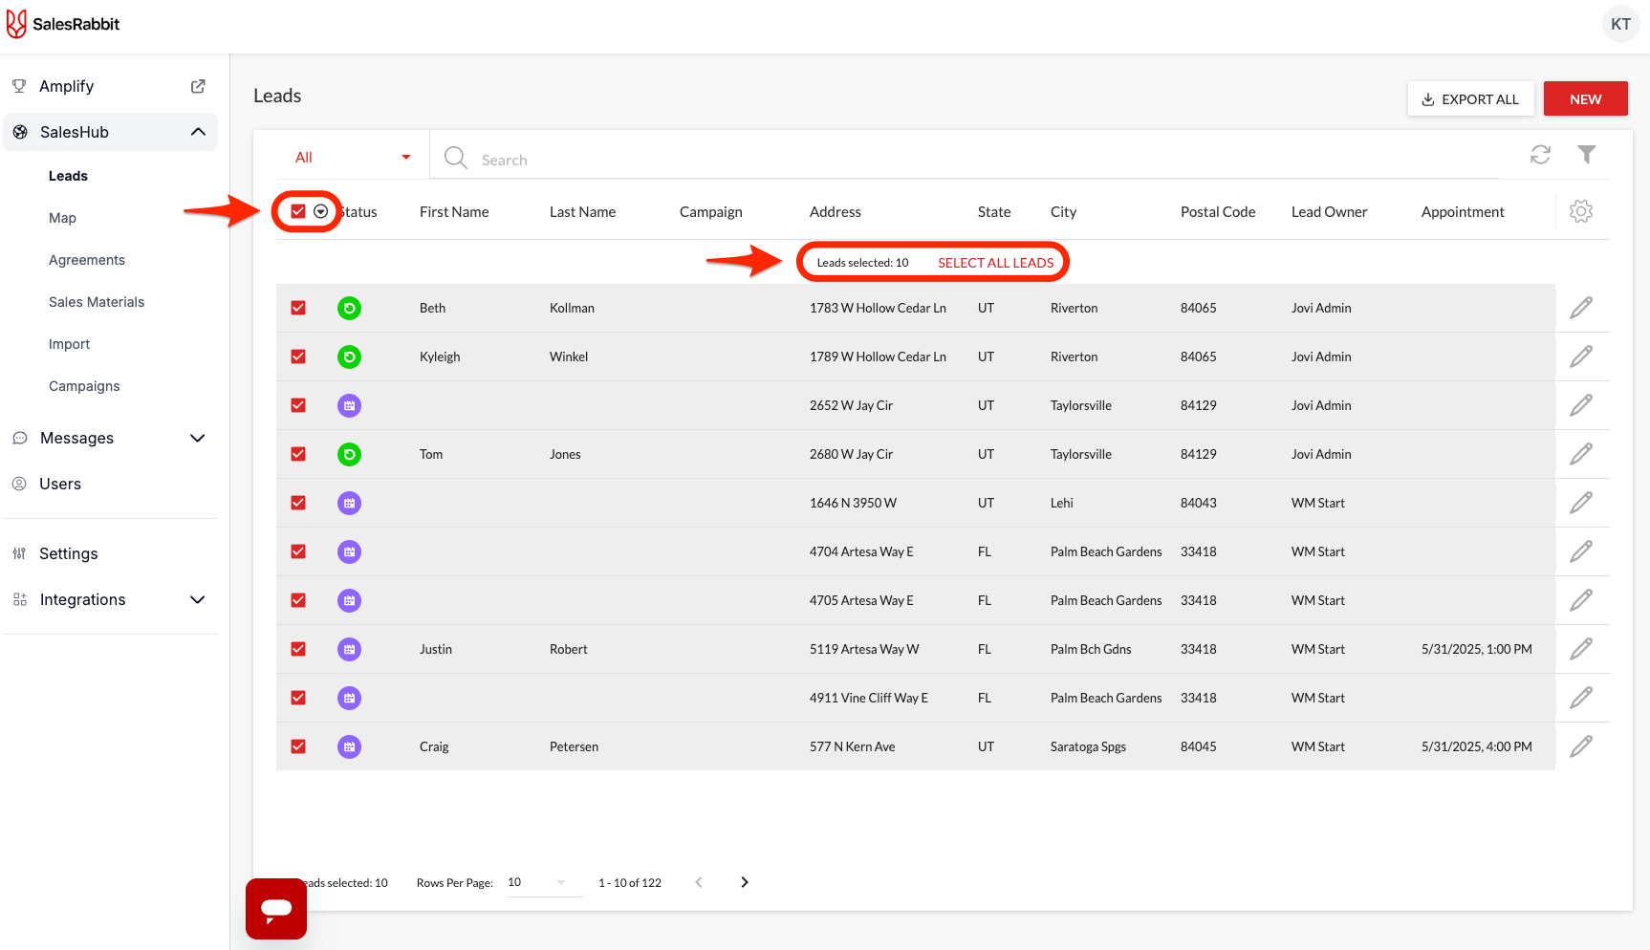
Task: Edit 4704 Artesa Way E lead pencil
Action: pyautogui.click(x=1581, y=551)
